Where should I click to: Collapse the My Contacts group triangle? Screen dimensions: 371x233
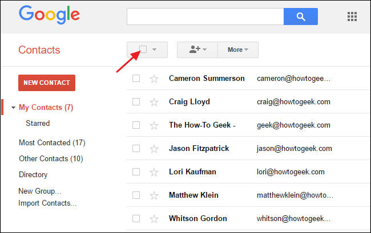(x=13, y=108)
